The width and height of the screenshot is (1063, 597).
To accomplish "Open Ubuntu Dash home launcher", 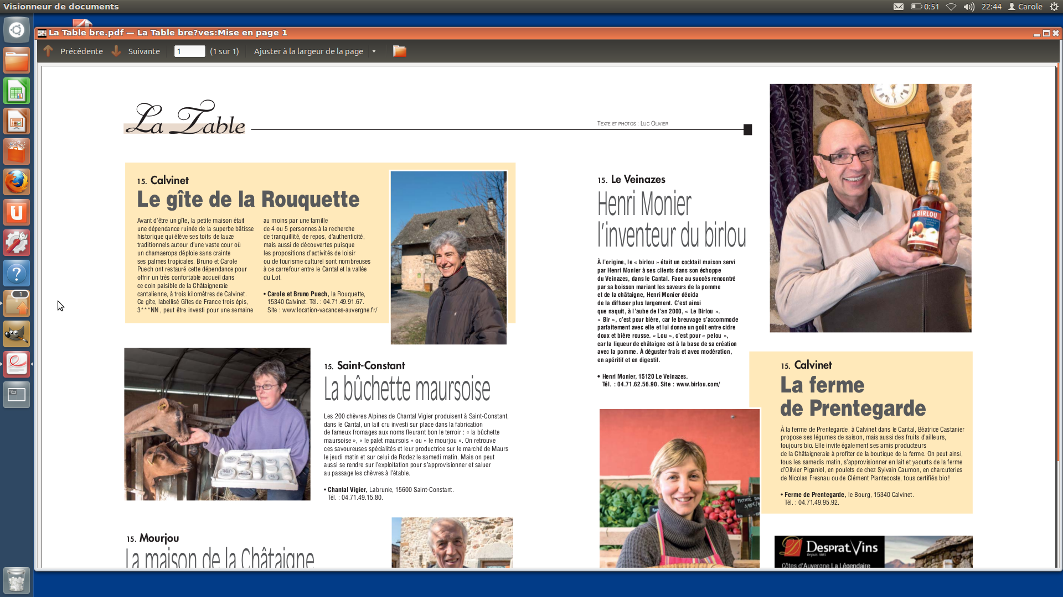I will [17, 30].
